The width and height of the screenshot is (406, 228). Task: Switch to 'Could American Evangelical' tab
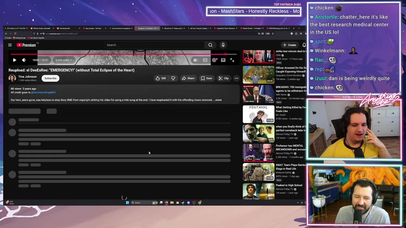pyautogui.click(x=121, y=28)
